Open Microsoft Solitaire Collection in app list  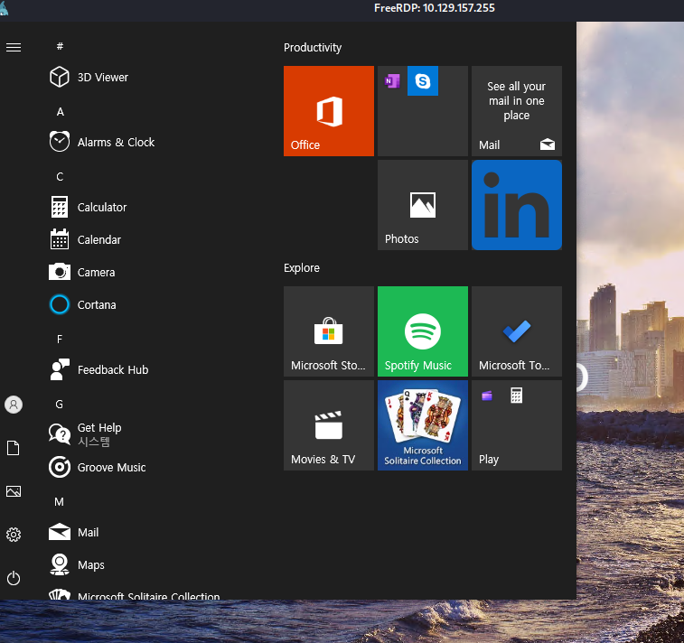(x=135, y=594)
